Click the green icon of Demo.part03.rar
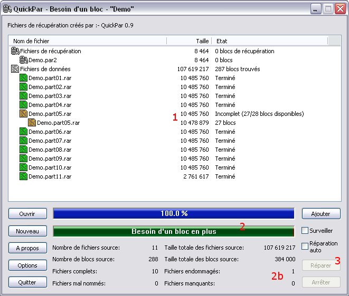This screenshot has width=349, height=296. pyautogui.click(x=23, y=96)
